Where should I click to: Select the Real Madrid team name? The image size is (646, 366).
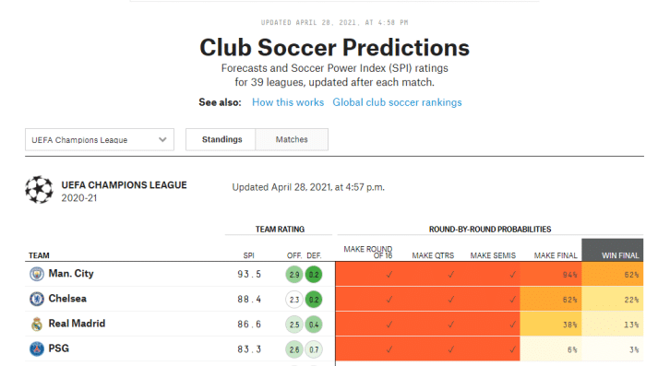point(77,324)
